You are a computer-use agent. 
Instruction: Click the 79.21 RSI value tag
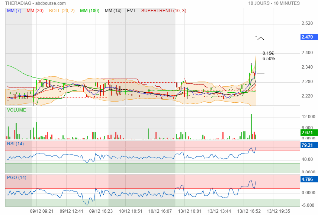click(x=307, y=145)
